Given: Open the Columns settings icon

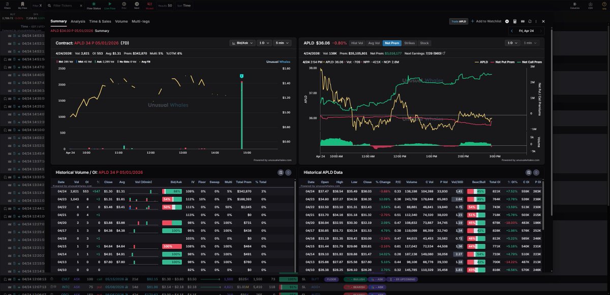Looking at the screenshot, I should [575, 6].
